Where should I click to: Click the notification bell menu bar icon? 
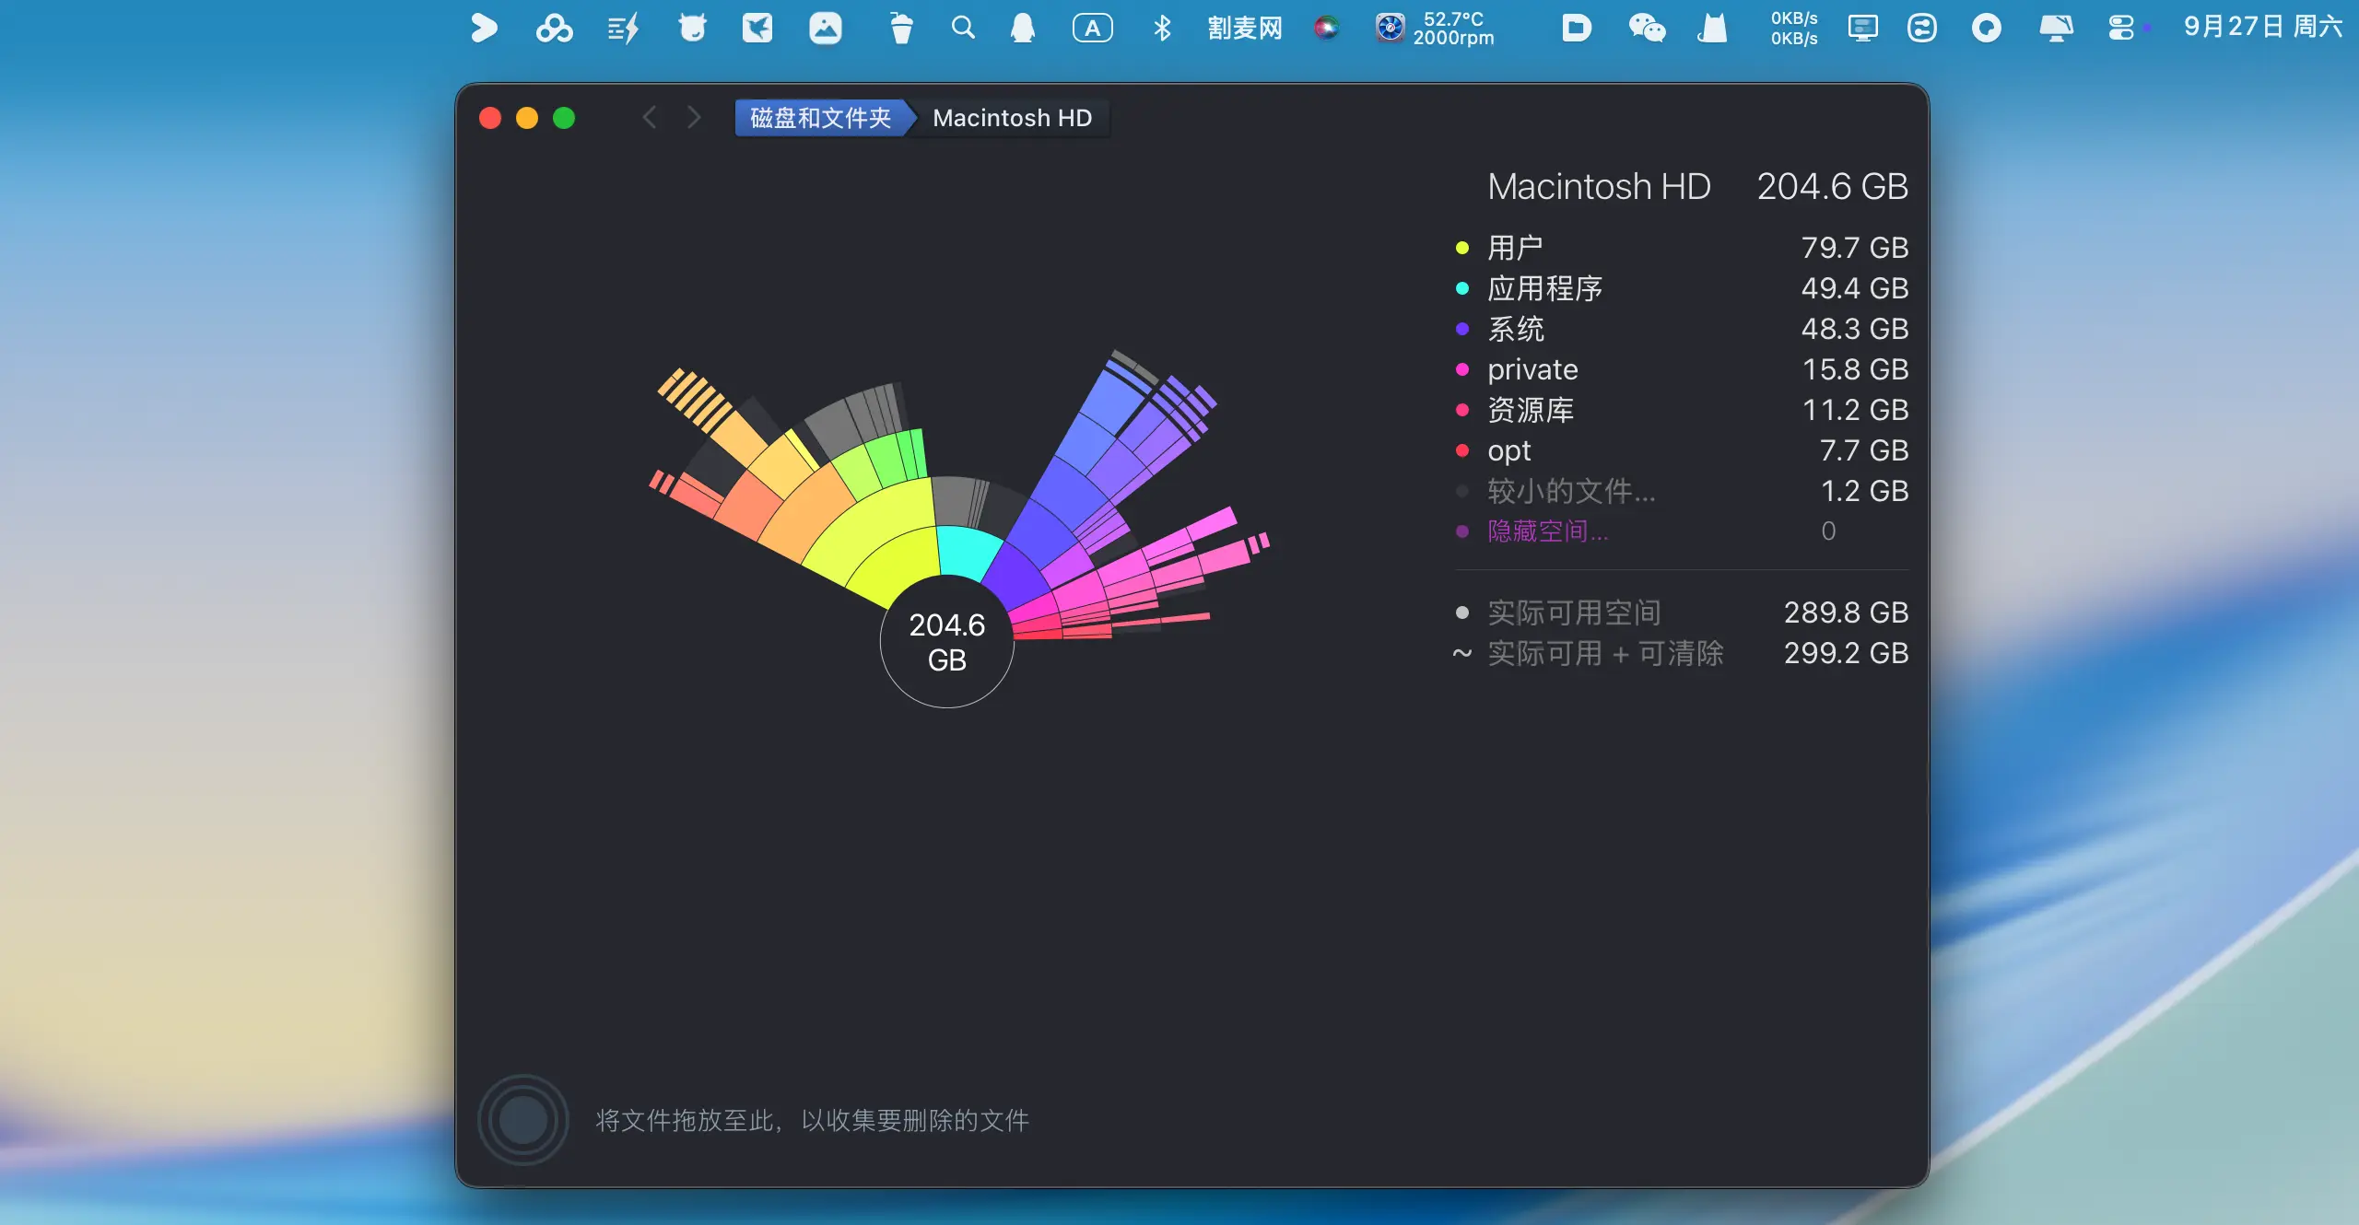[x=1023, y=28]
